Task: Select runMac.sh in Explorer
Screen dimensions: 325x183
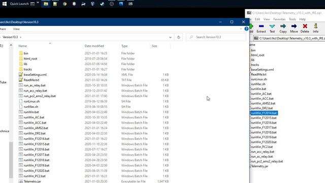Action: [x=31, y=107]
